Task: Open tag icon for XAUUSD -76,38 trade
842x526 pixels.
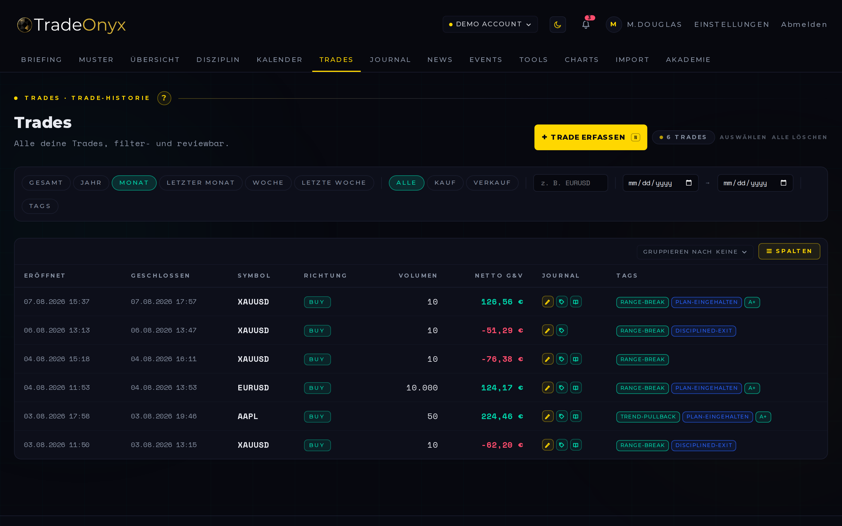Action: pyautogui.click(x=562, y=359)
